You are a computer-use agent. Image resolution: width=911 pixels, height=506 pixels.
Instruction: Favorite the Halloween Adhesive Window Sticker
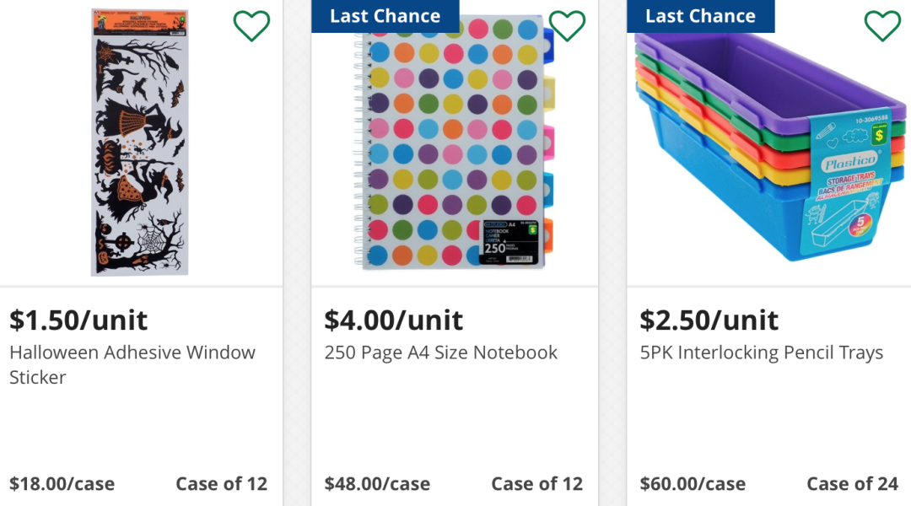click(x=251, y=26)
